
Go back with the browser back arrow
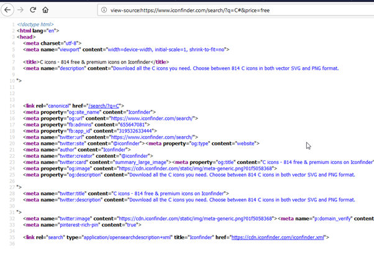click(7, 10)
